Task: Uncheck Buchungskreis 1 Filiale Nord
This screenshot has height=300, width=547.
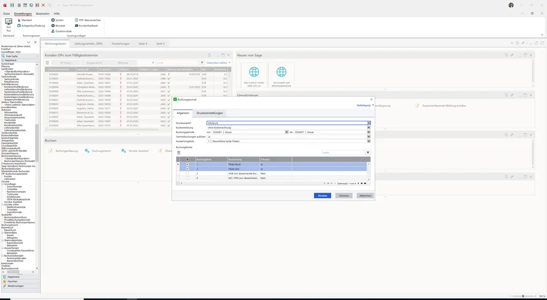Action: point(187,164)
